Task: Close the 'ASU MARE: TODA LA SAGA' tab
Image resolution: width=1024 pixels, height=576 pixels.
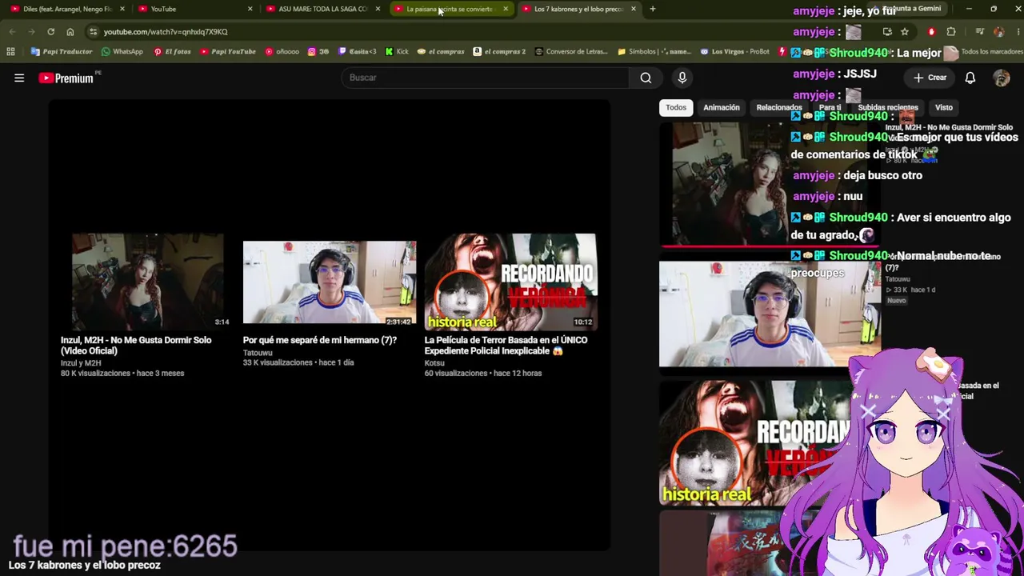Action: (378, 9)
